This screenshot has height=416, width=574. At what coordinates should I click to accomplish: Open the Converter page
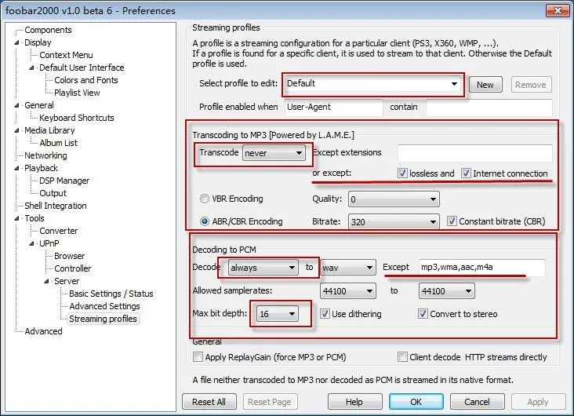point(58,231)
